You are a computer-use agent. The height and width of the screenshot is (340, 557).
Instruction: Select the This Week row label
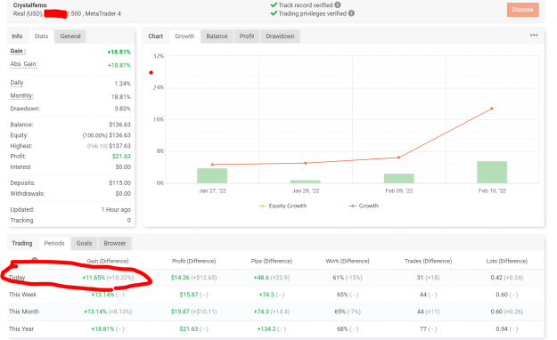point(23,295)
